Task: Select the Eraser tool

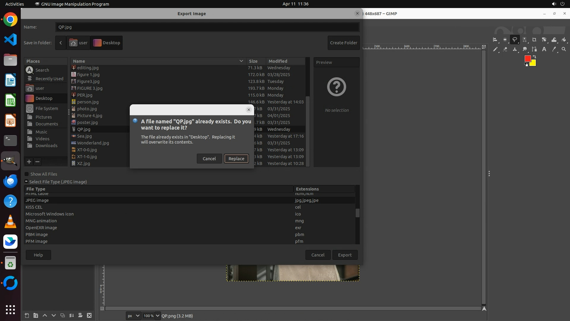Action: [x=505, y=49]
